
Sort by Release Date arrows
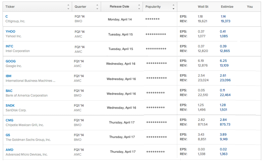pos(139,7)
